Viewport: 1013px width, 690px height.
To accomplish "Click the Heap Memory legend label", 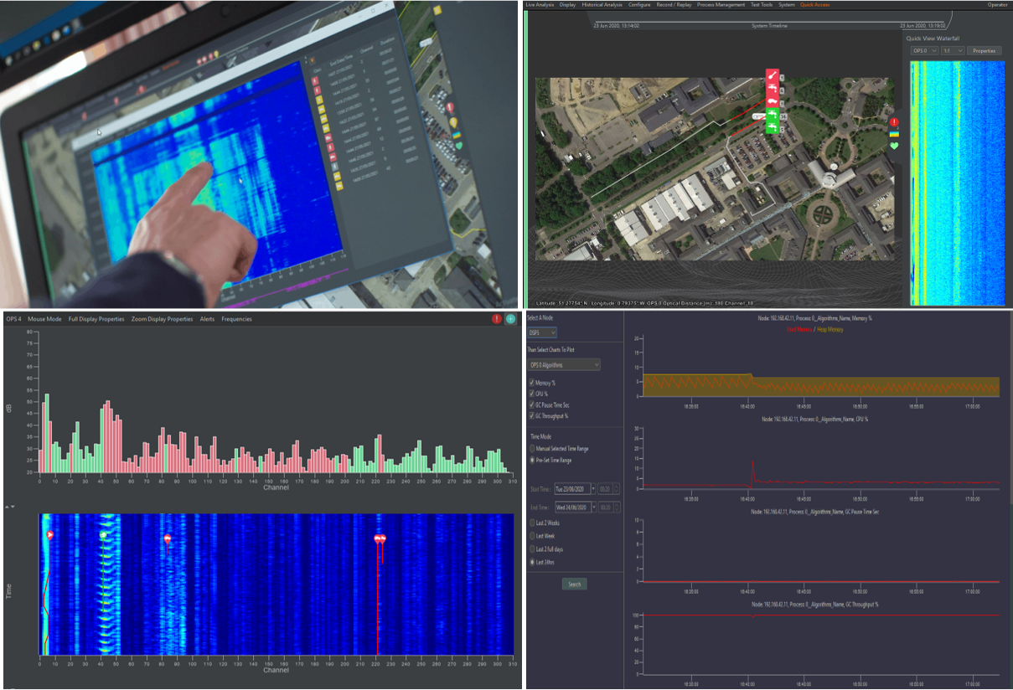I will click(x=830, y=330).
